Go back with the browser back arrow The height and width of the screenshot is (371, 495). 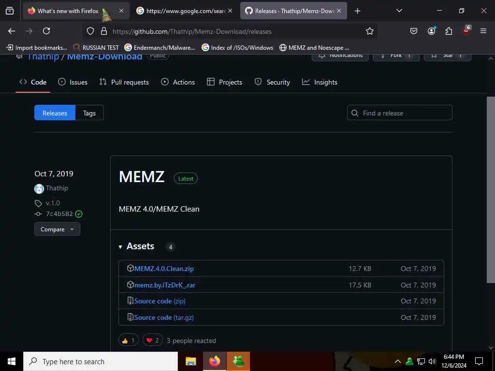tap(12, 31)
